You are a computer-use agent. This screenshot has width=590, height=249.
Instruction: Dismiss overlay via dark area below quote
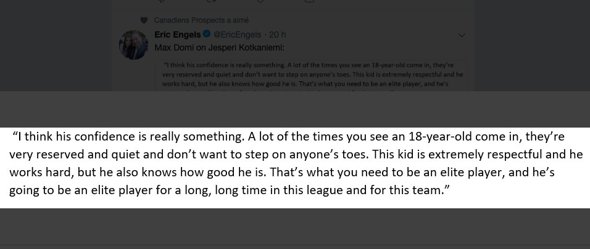[x=295, y=227]
